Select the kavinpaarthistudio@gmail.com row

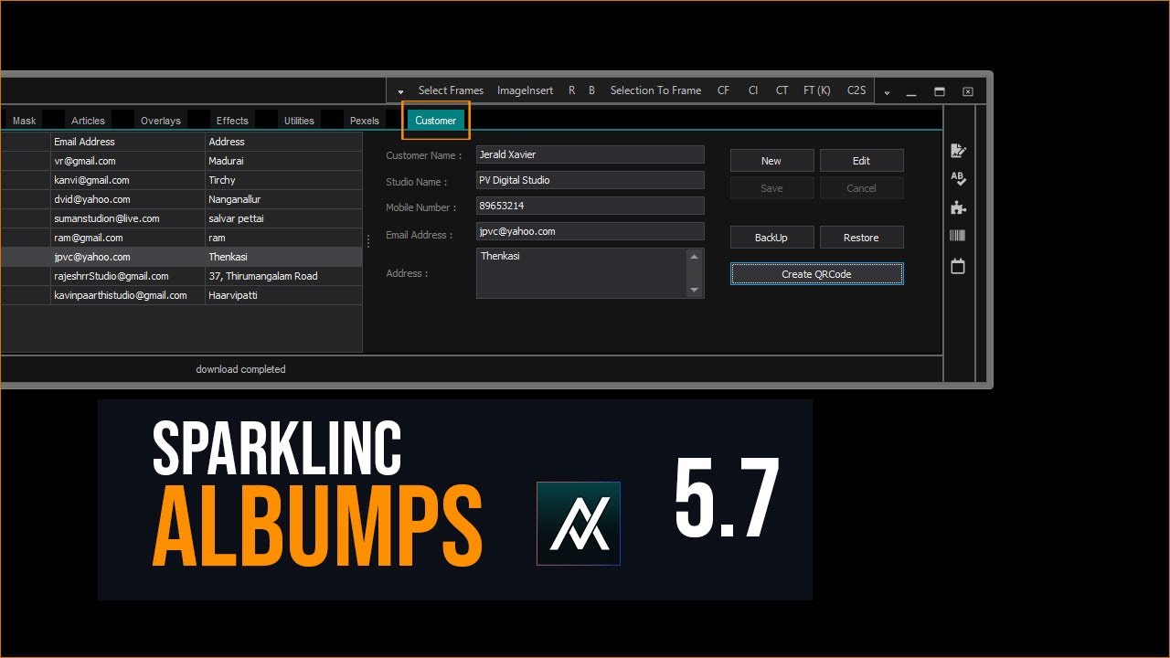[x=181, y=295]
